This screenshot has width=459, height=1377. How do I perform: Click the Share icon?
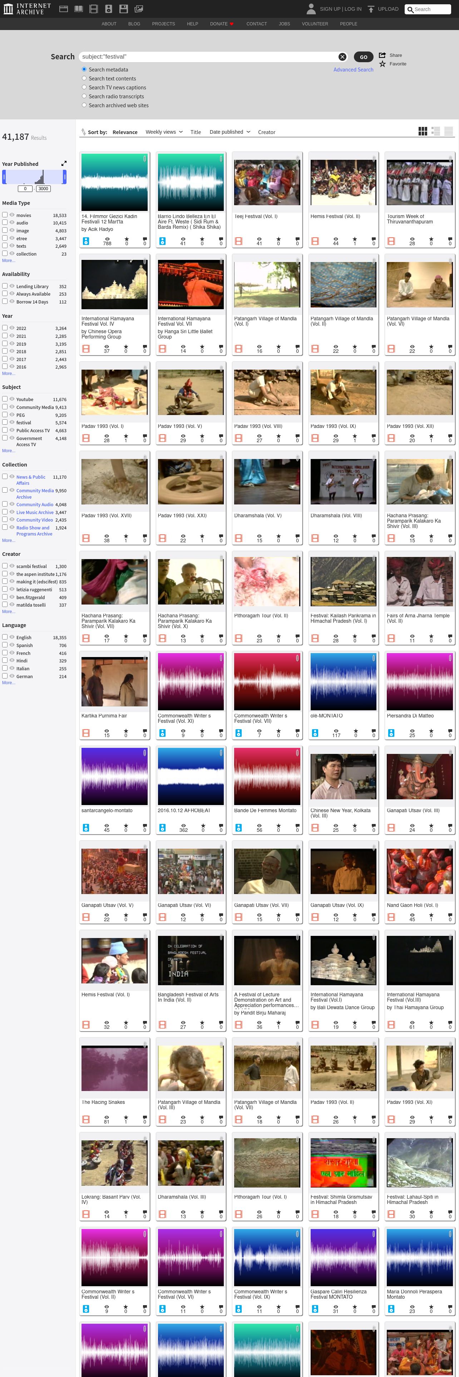(x=382, y=55)
